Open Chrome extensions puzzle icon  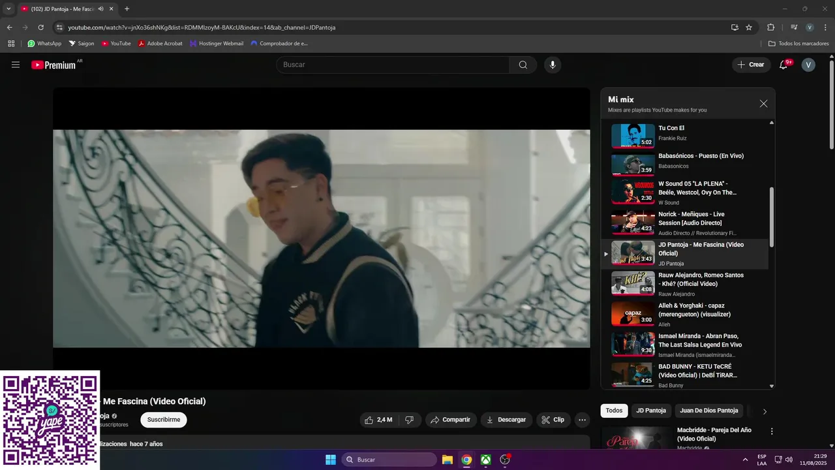[x=771, y=27]
